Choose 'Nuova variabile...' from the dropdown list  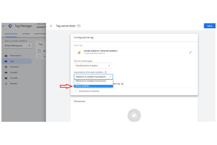93,86
